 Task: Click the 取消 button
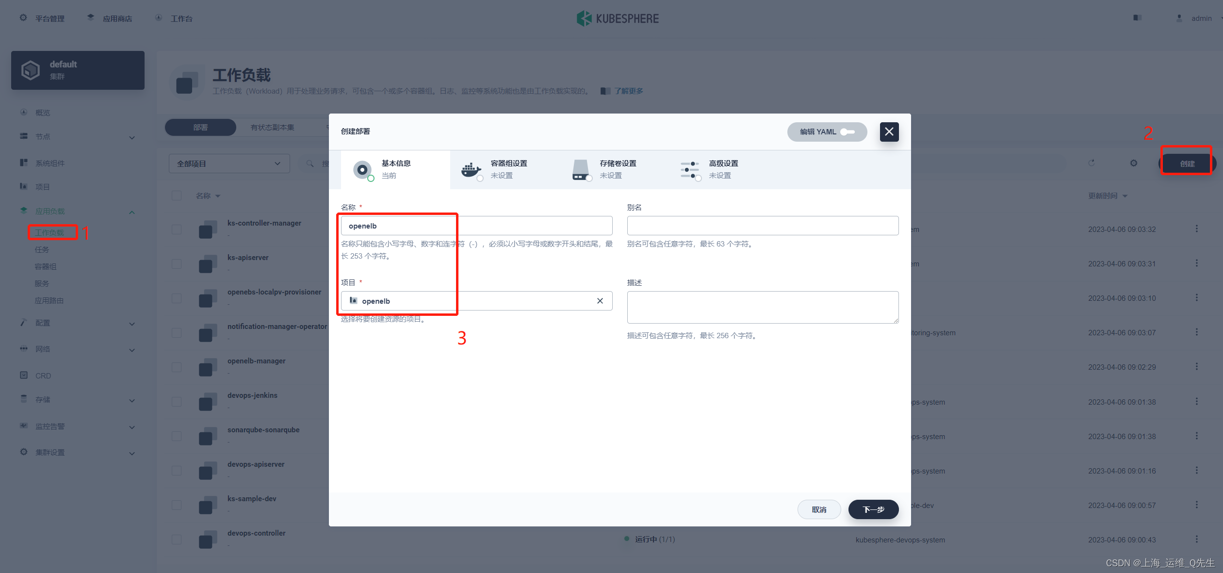[819, 509]
